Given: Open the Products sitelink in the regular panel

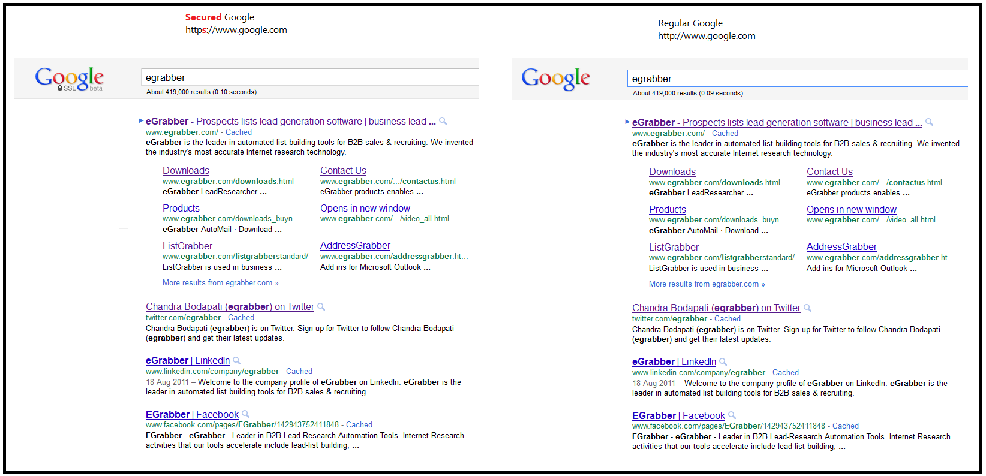Looking at the screenshot, I should (668, 210).
